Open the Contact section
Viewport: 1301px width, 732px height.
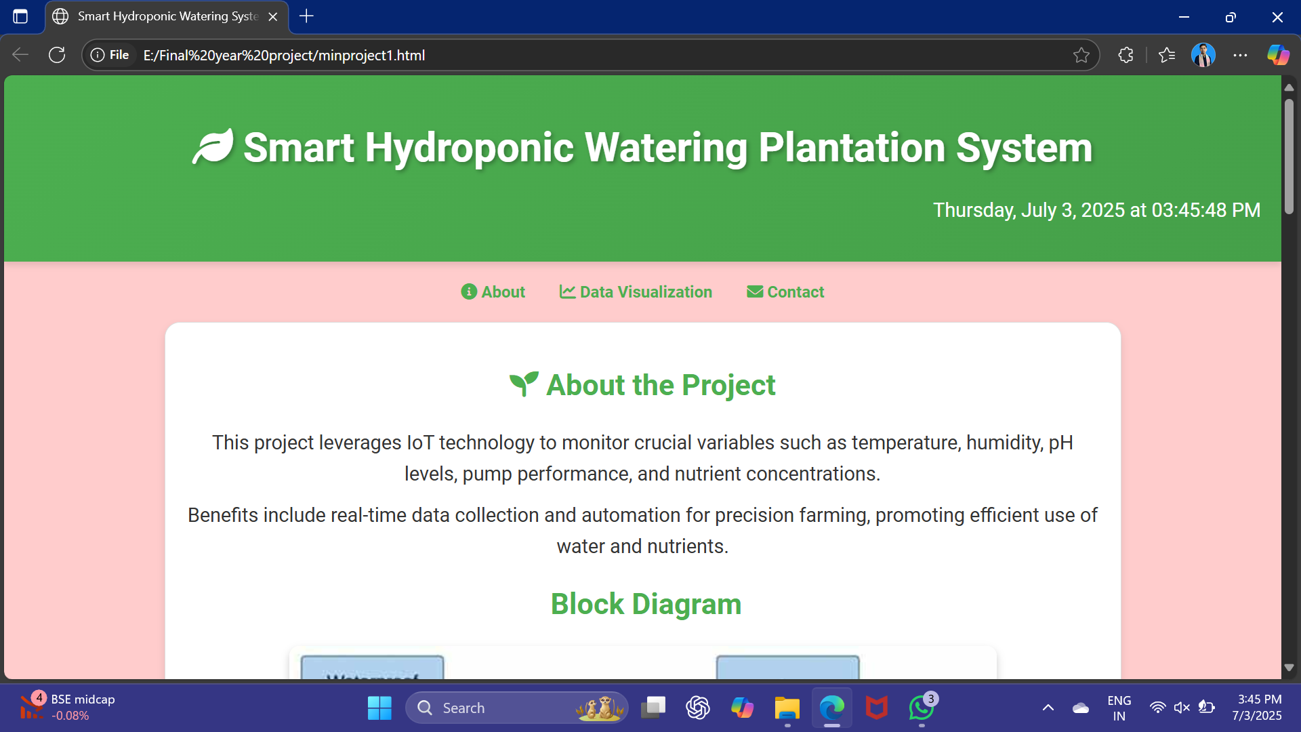785,291
